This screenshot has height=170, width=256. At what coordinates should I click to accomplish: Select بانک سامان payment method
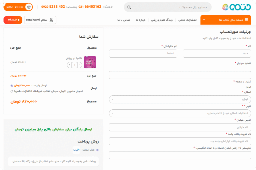click(x=97, y=150)
